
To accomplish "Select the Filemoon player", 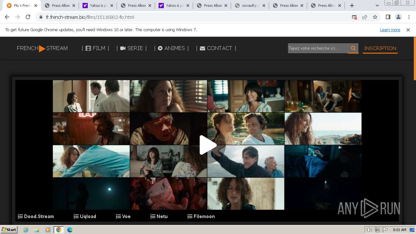I will click(201, 216).
